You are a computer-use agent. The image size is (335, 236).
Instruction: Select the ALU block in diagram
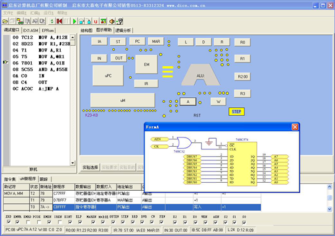(200, 75)
